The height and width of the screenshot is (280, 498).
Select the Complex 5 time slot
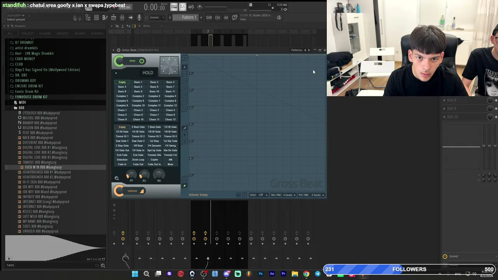[x=122, y=101]
